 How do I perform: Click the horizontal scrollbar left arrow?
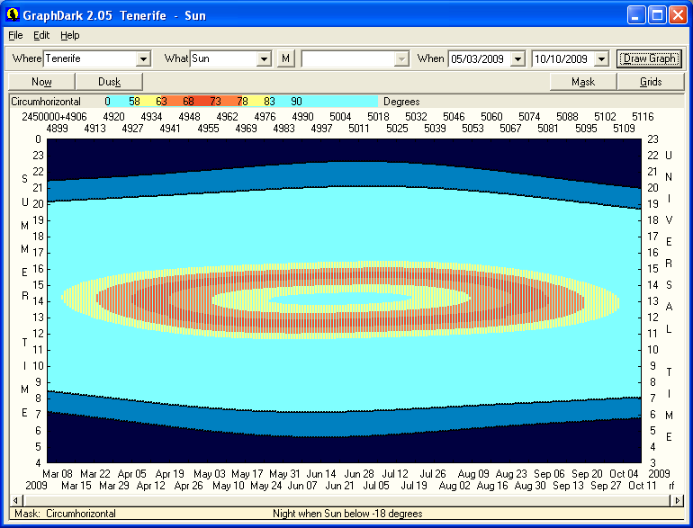(14, 499)
